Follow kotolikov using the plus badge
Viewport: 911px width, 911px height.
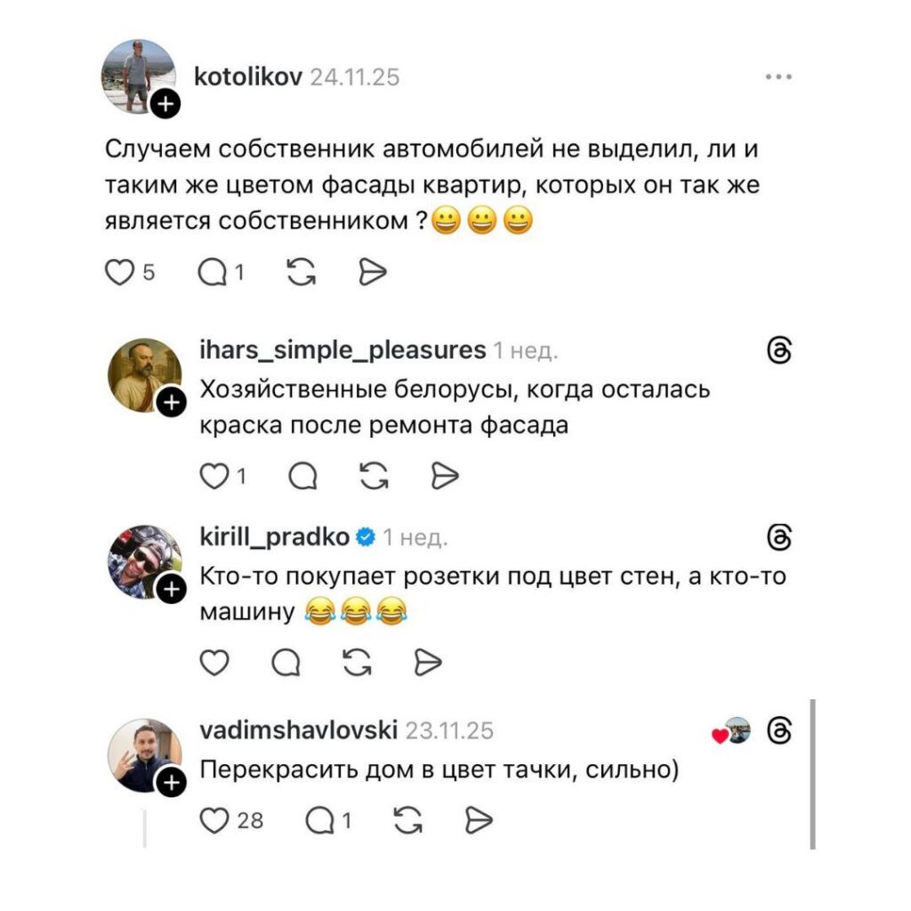pyautogui.click(x=166, y=105)
